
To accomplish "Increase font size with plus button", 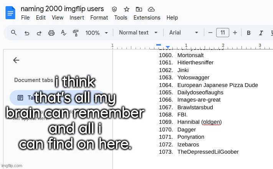I will [x=235, y=33].
